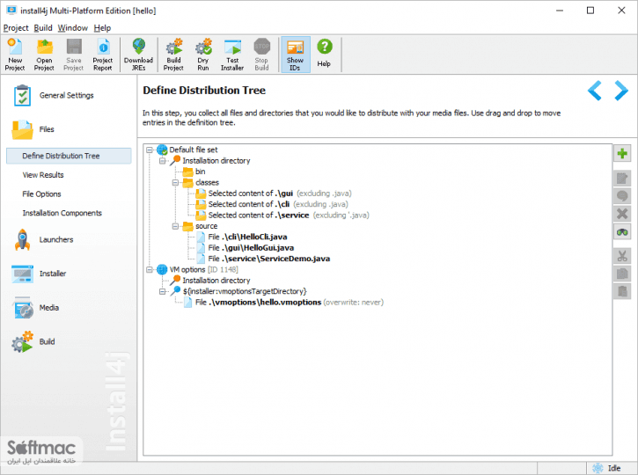The image size is (638, 475).
Task: Start the Build Project action
Action: pyautogui.click(x=173, y=55)
